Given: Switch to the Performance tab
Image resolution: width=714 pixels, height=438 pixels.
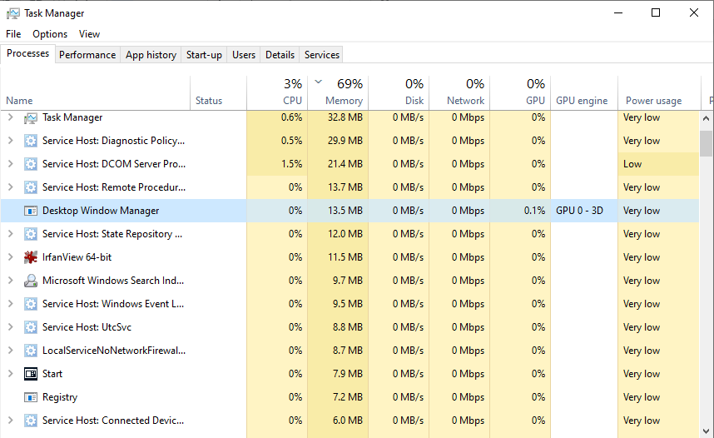Looking at the screenshot, I should coord(87,55).
